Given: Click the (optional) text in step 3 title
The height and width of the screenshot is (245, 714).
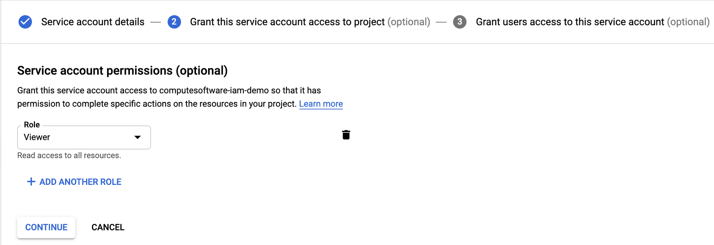Looking at the screenshot, I should tap(688, 22).
